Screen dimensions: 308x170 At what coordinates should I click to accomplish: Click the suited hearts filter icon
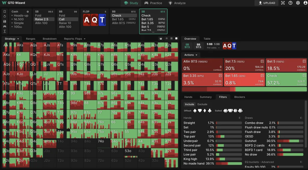[230, 111]
